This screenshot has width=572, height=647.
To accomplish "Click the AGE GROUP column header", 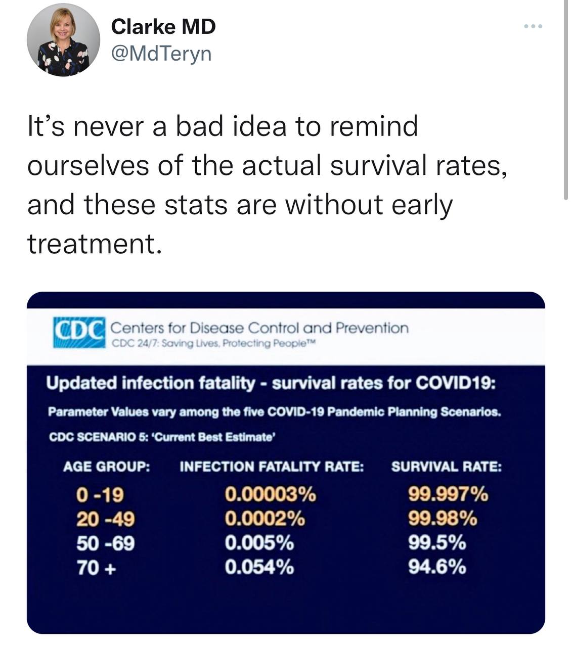I will click(107, 467).
